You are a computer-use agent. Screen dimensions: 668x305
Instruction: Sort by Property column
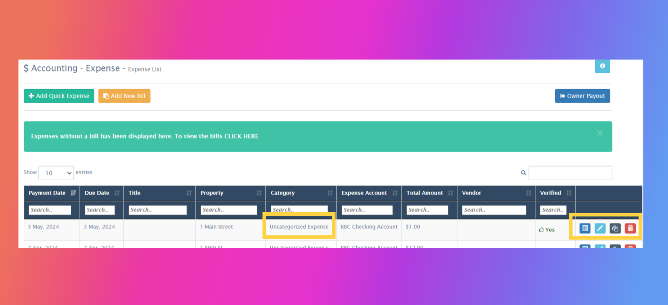tap(230, 193)
